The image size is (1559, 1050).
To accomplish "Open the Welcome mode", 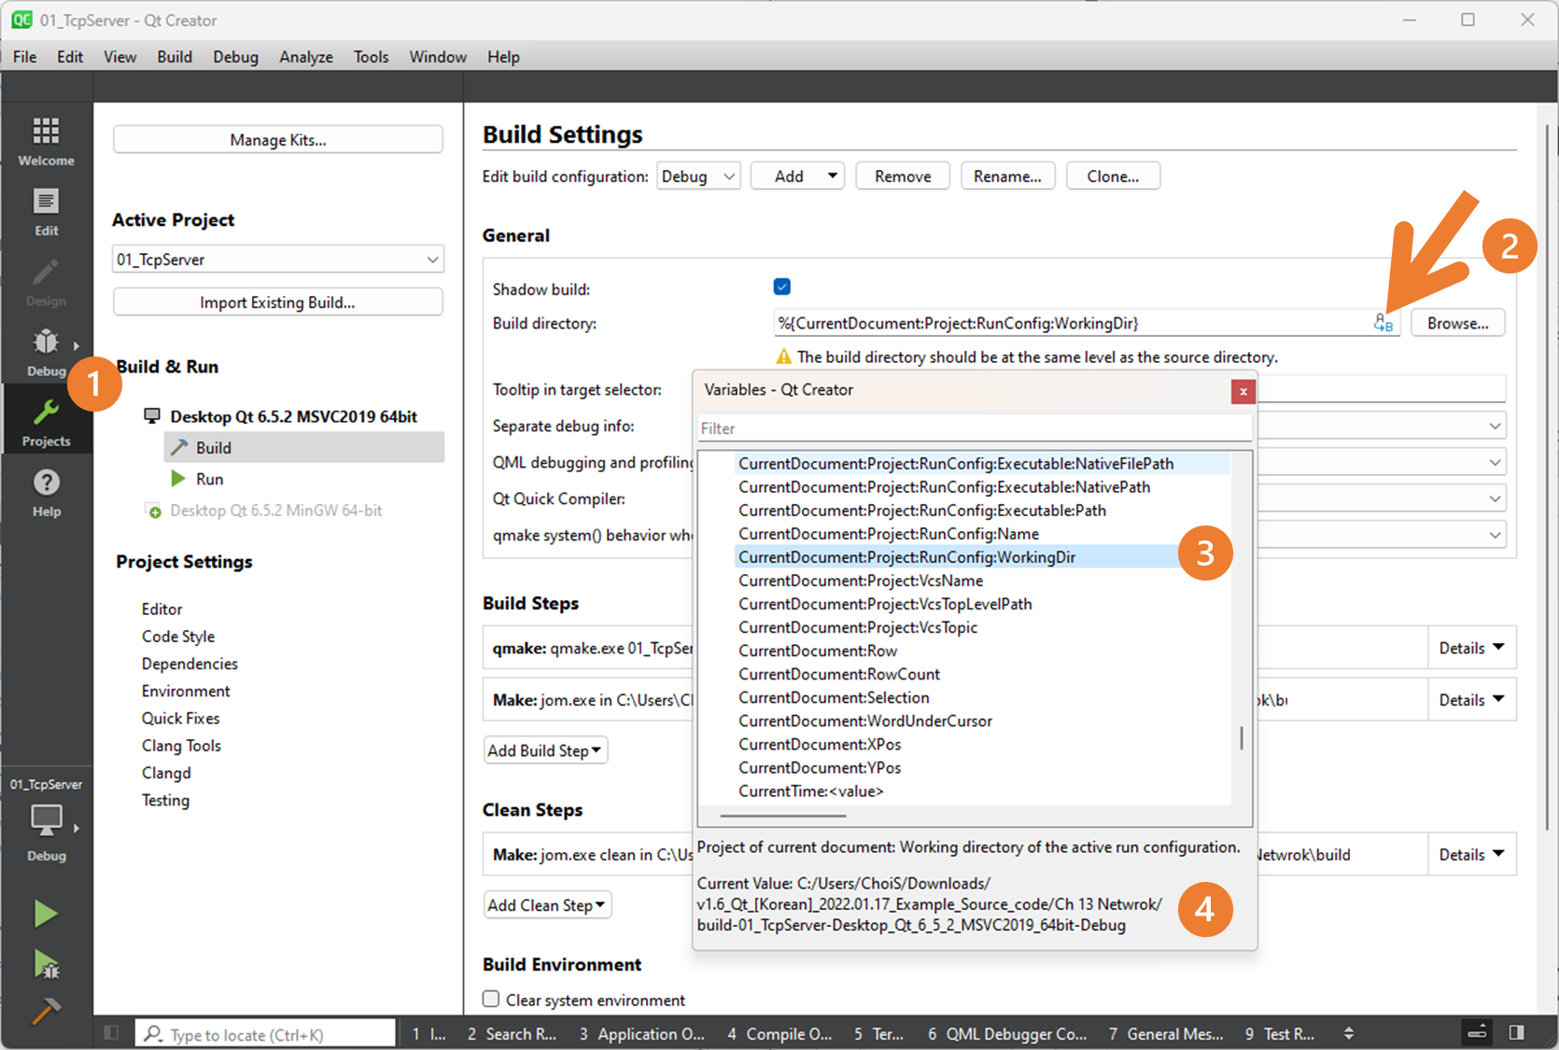I will tap(46, 140).
